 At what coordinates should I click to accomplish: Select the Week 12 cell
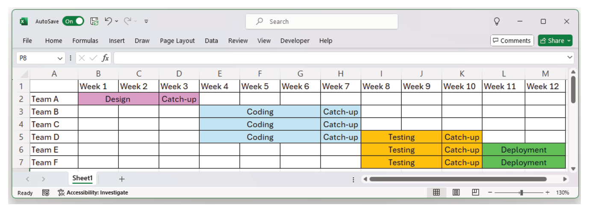tap(545, 86)
